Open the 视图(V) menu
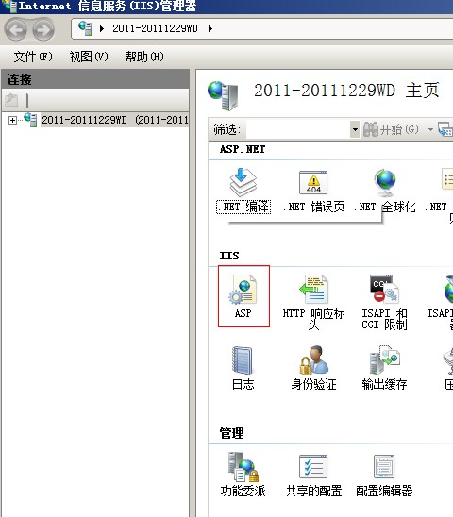This screenshot has height=517, width=453. (89, 57)
